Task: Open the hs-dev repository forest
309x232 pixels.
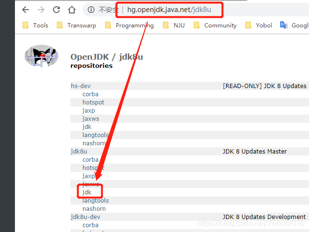Action: coord(81,86)
